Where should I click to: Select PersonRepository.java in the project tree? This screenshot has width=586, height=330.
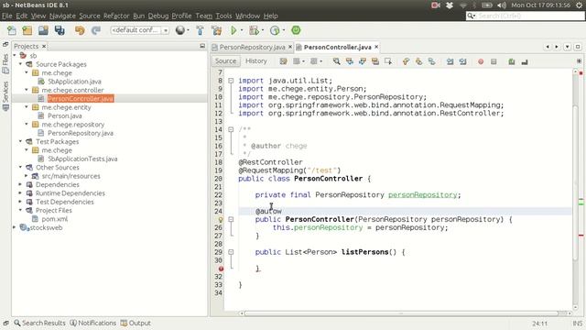[81, 133]
